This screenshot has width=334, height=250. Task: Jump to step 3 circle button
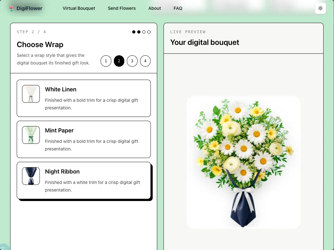tap(132, 61)
